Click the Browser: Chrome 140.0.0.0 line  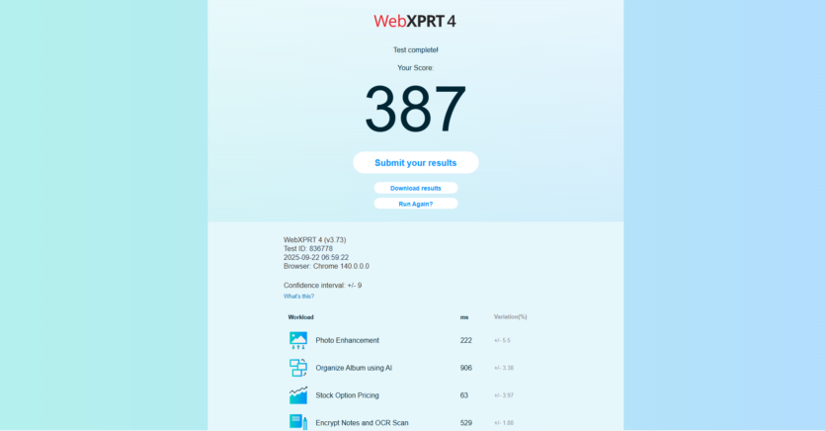(326, 266)
